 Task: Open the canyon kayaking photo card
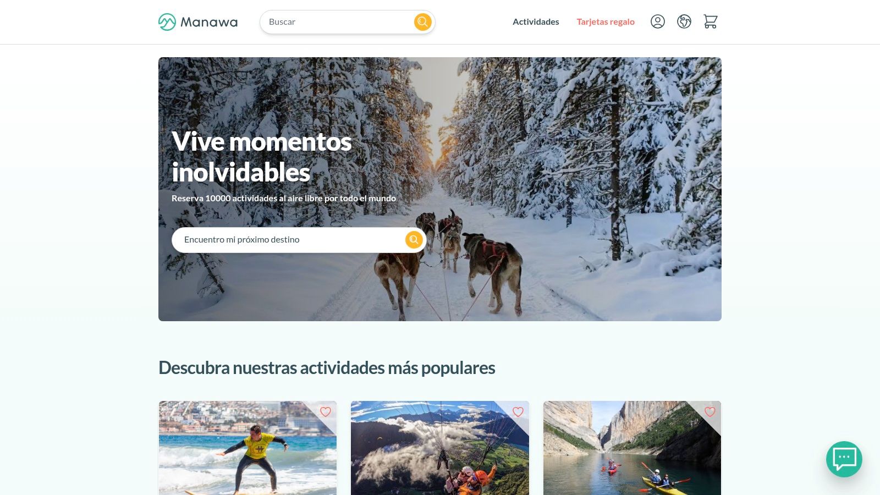pyautogui.click(x=632, y=448)
